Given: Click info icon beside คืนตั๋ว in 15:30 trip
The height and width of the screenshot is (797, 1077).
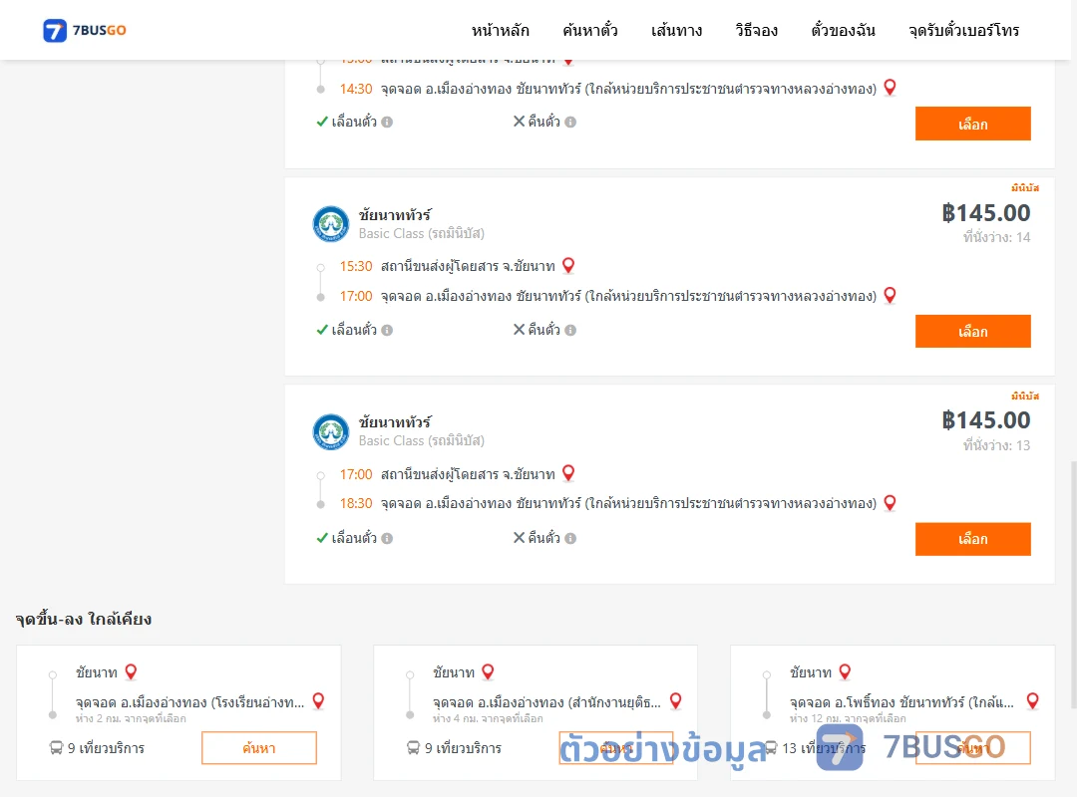Looking at the screenshot, I should pyautogui.click(x=570, y=330).
